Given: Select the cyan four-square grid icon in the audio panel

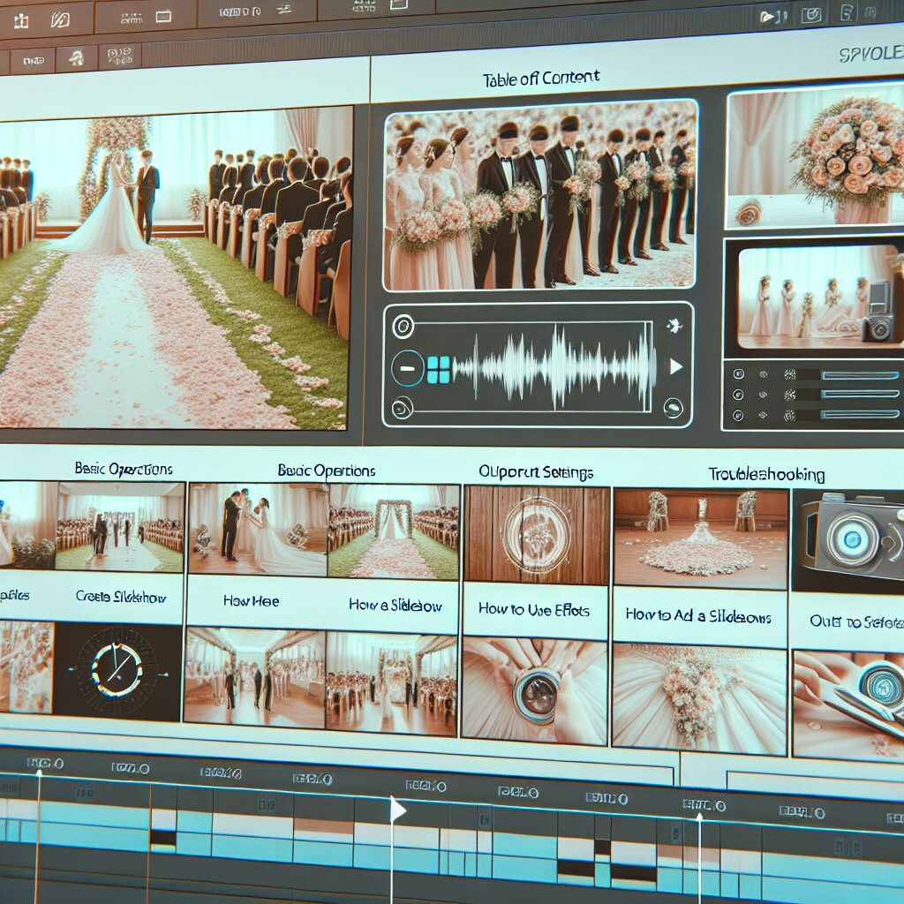Looking at the screenshot, I should [x=438, y=370].
